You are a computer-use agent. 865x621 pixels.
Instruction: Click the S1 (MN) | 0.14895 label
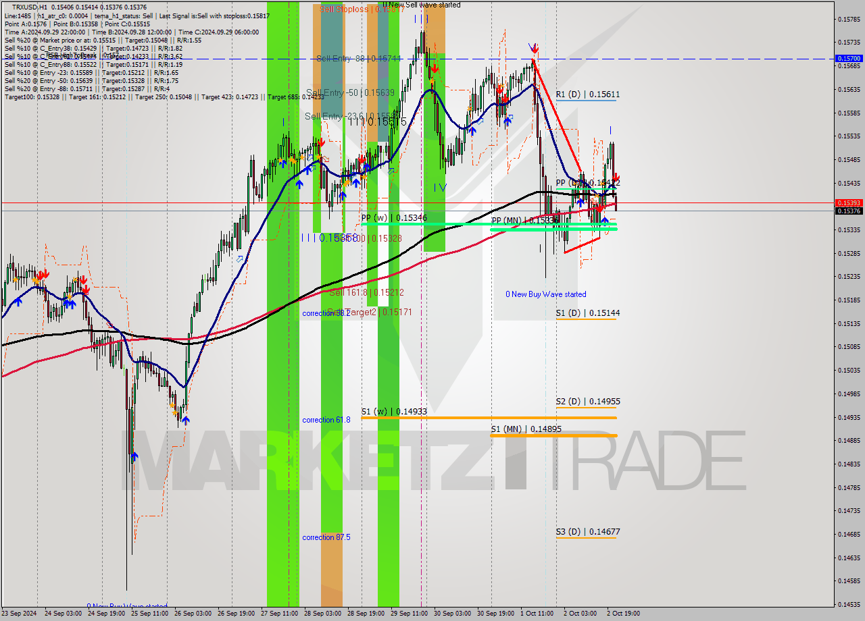pyautogui.click(x=526, y=429)
